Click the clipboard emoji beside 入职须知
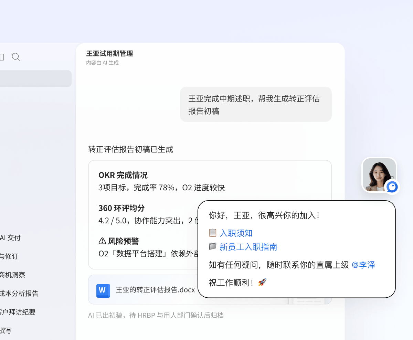The image size is (413, 340). tap(213, 233)
